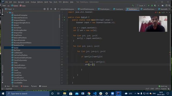Open the Search Everywhere magnifier

tap(169, 5)
